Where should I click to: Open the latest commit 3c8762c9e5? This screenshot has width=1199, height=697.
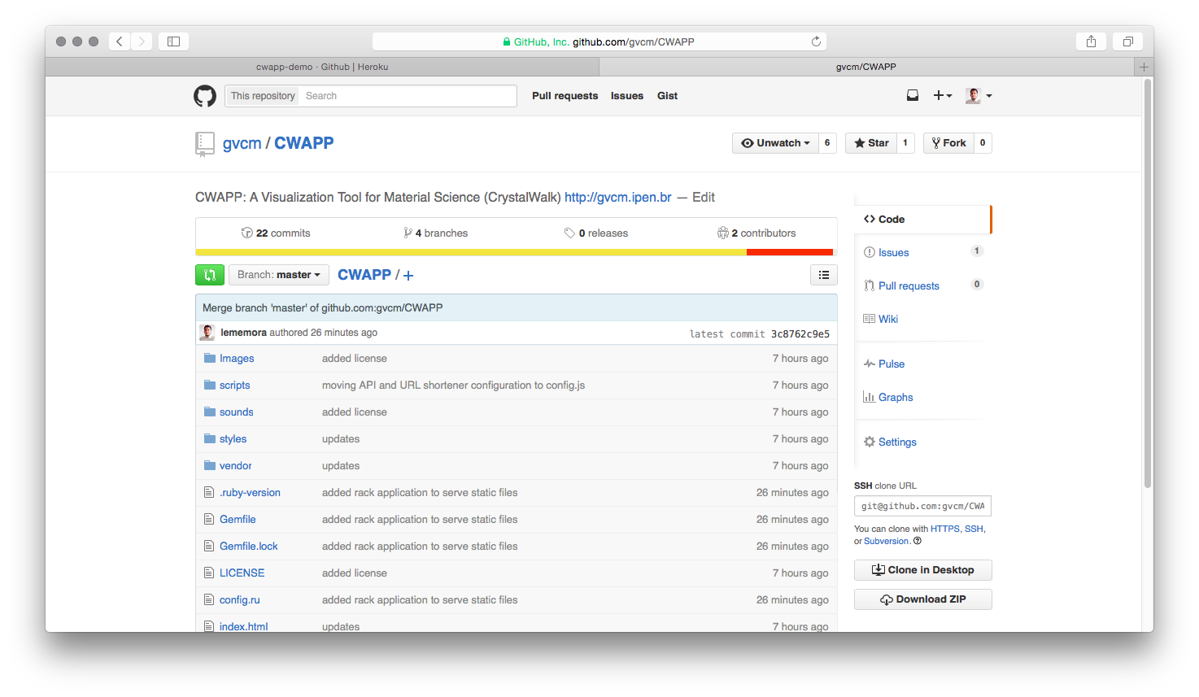pyautogui.click(x=800, y=333)
